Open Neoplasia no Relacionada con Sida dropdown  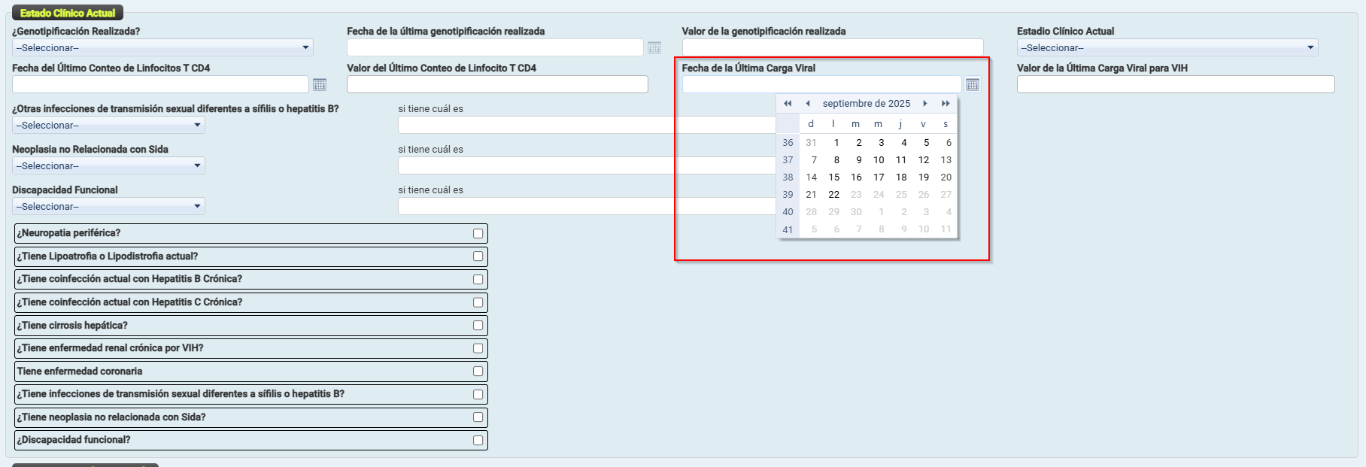tap(108, 166)
